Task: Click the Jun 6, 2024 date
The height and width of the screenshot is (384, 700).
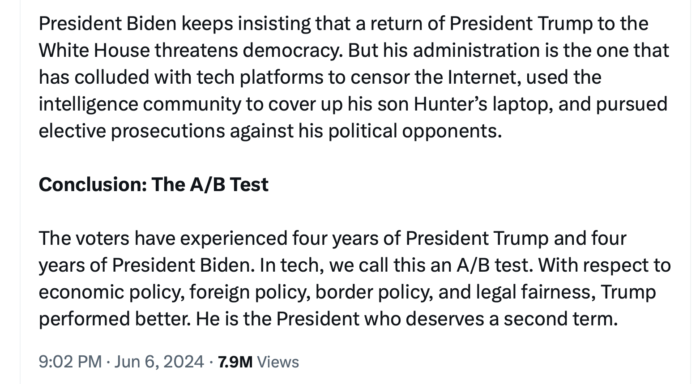Action: (x=159, y=362)
